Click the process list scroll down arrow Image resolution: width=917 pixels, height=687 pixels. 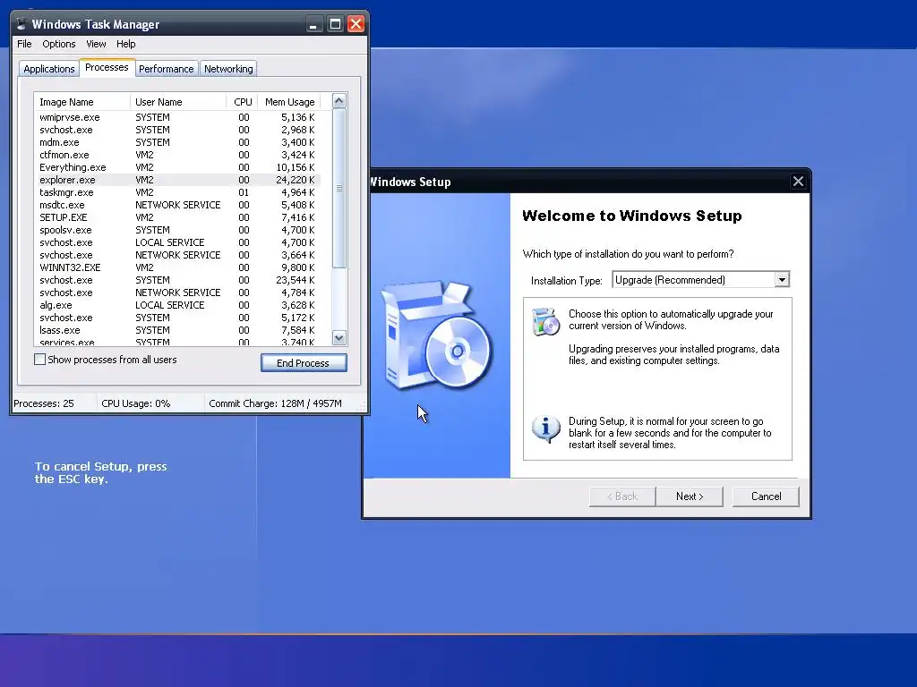click(339, 337)
